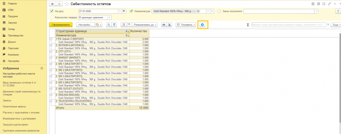
Task: Click the Итого total 12,000 cell
Action: pyautogui.click(x=139, y=108)
